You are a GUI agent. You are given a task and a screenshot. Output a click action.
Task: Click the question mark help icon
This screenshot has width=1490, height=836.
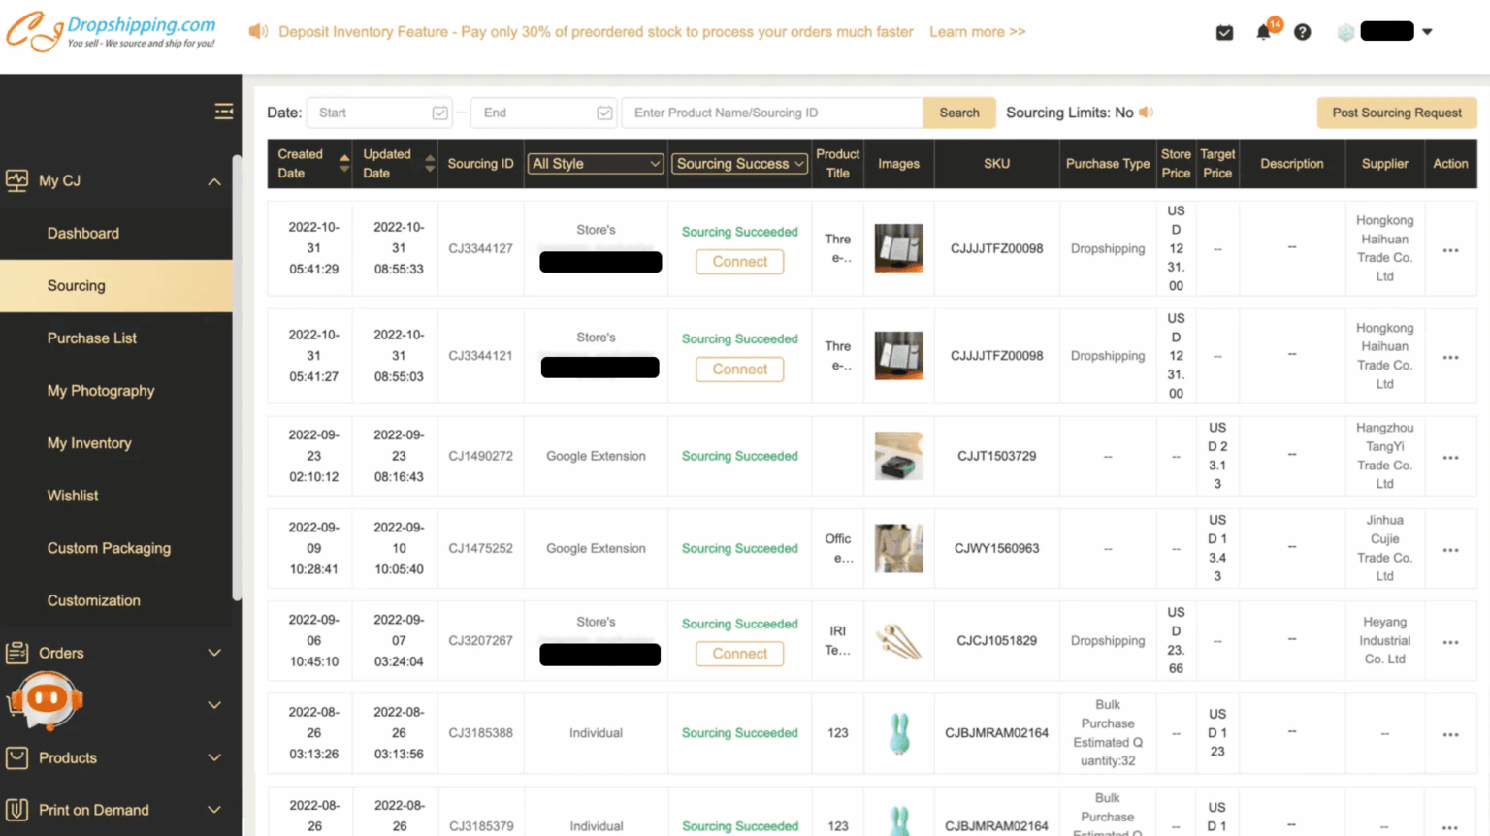pyautogui.click(x=1302, y=32)
